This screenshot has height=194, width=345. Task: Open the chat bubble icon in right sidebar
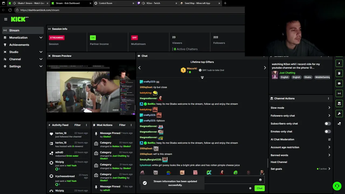pos(339,83)
